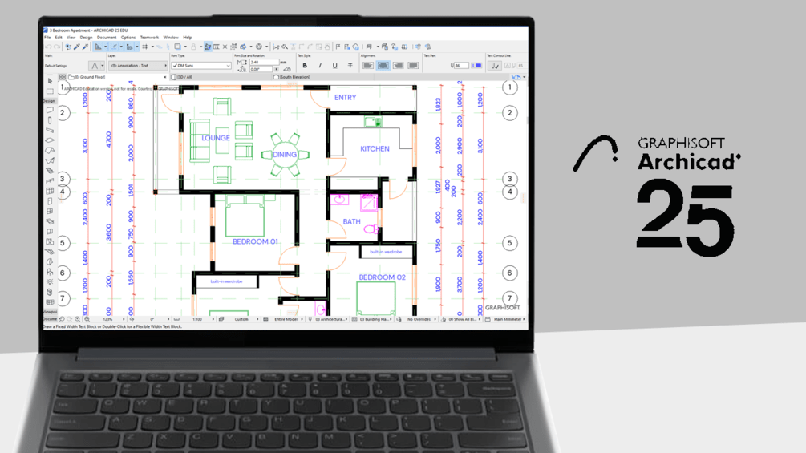806x453 pixels.
Task: Select the Slab tool in toolbox
Action: click(x=50, y=140)
